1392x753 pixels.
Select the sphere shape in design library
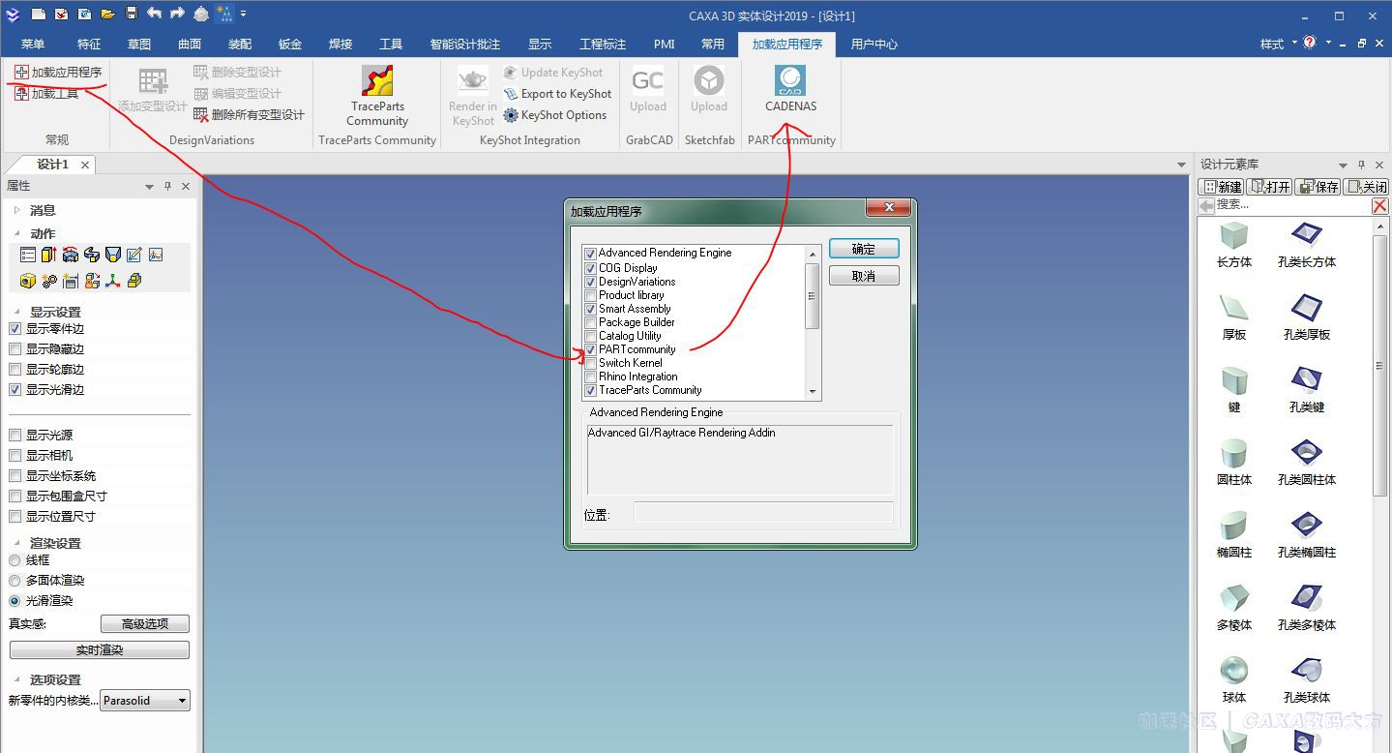point(1233,671)
